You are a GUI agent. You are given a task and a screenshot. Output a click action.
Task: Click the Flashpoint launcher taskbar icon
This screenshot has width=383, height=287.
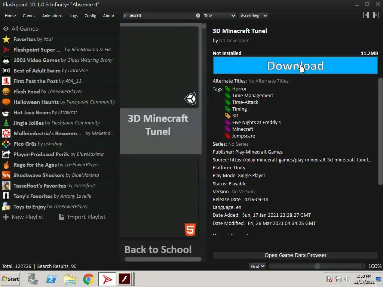[107, 279]
